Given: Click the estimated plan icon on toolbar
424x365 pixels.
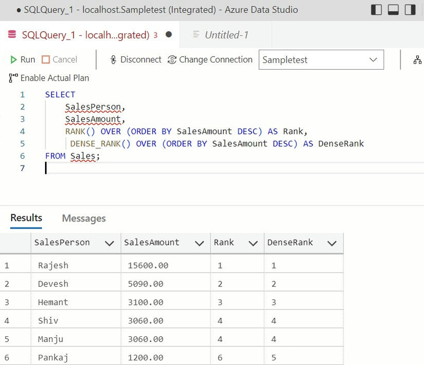Looking at the screenshot, I should [417, 59].
